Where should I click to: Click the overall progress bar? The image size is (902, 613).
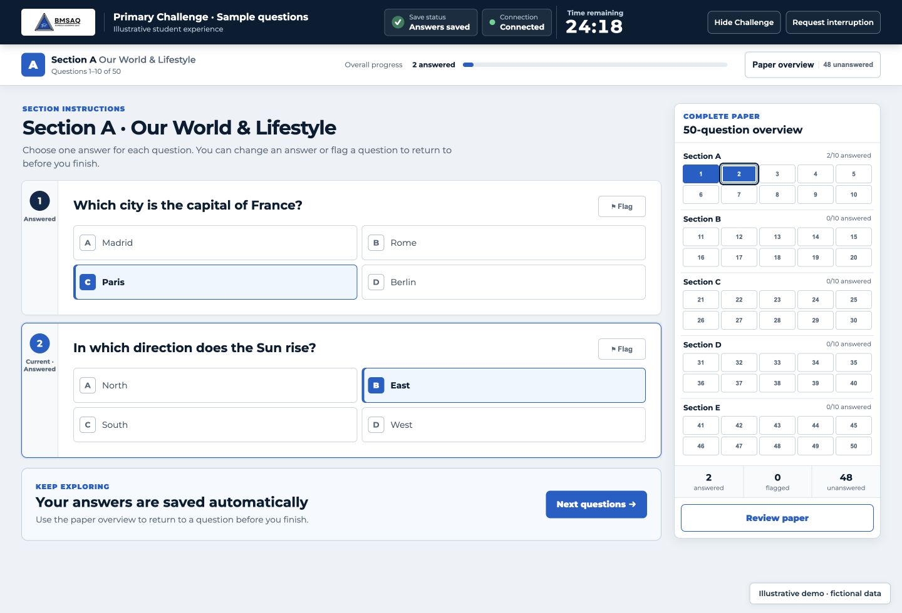pos(595,64)
